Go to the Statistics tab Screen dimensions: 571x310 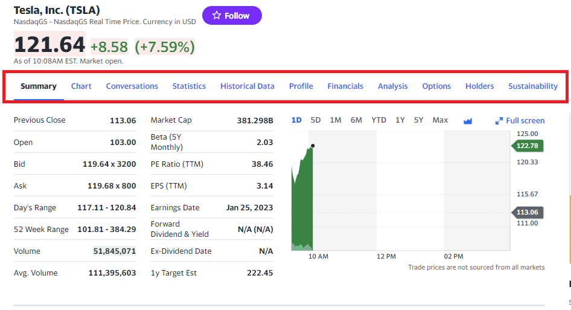189,86
